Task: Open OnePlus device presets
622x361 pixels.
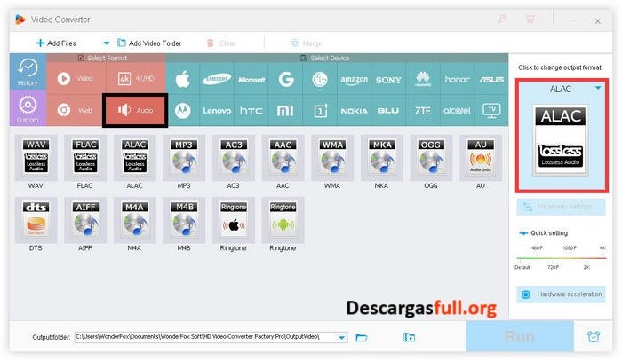Action: 320,111
